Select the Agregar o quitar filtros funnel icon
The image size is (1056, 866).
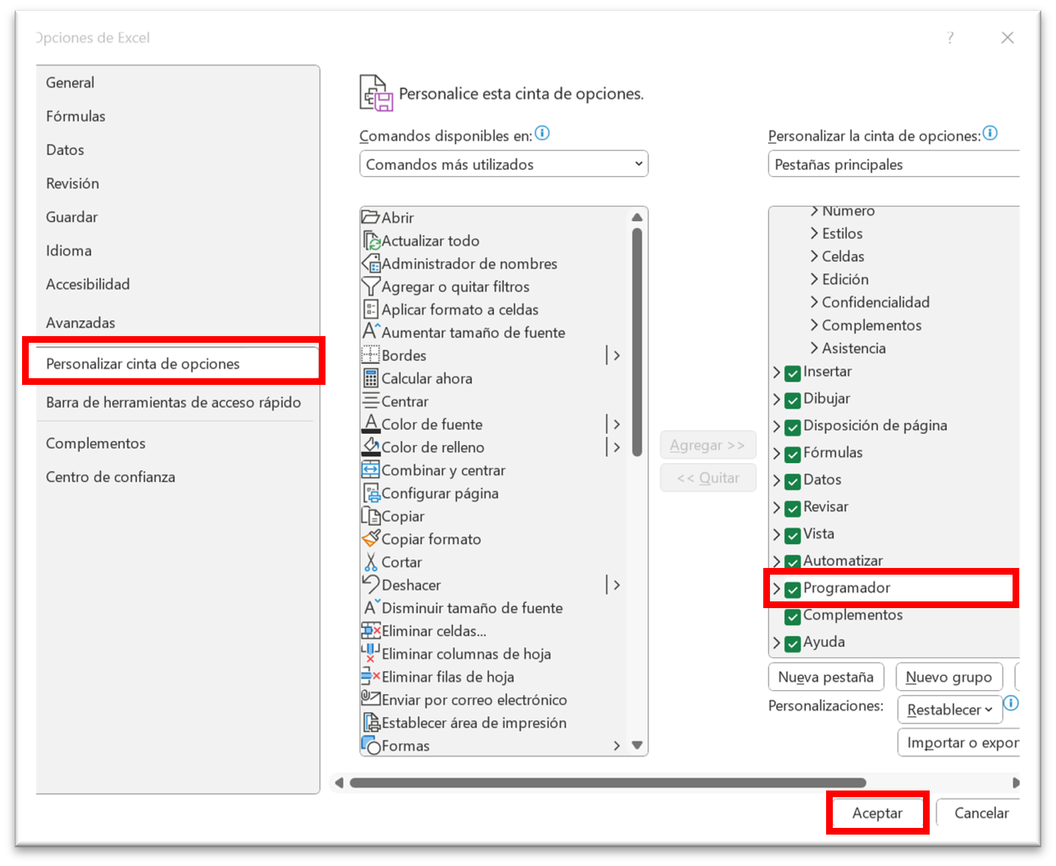pyautogui.click(x=371, y=286)
